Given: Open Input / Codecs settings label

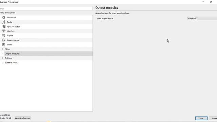Looking at the screenshot, I should click(x=13, y=26).
